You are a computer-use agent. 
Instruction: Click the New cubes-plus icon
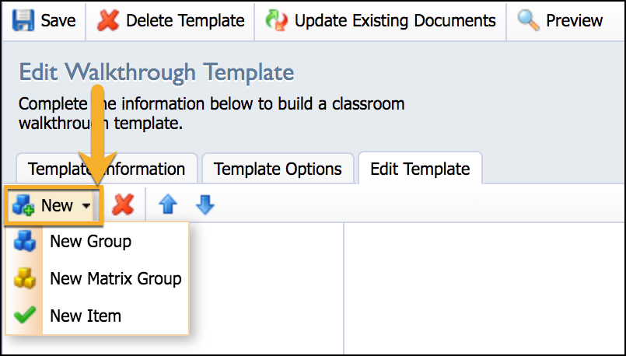tap(23, 205)
